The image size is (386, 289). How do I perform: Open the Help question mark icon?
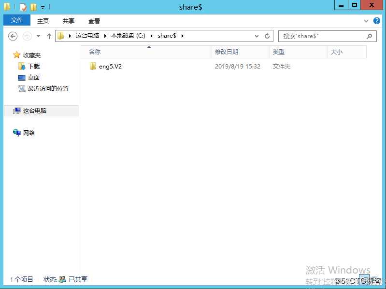(x=377, y=21)
